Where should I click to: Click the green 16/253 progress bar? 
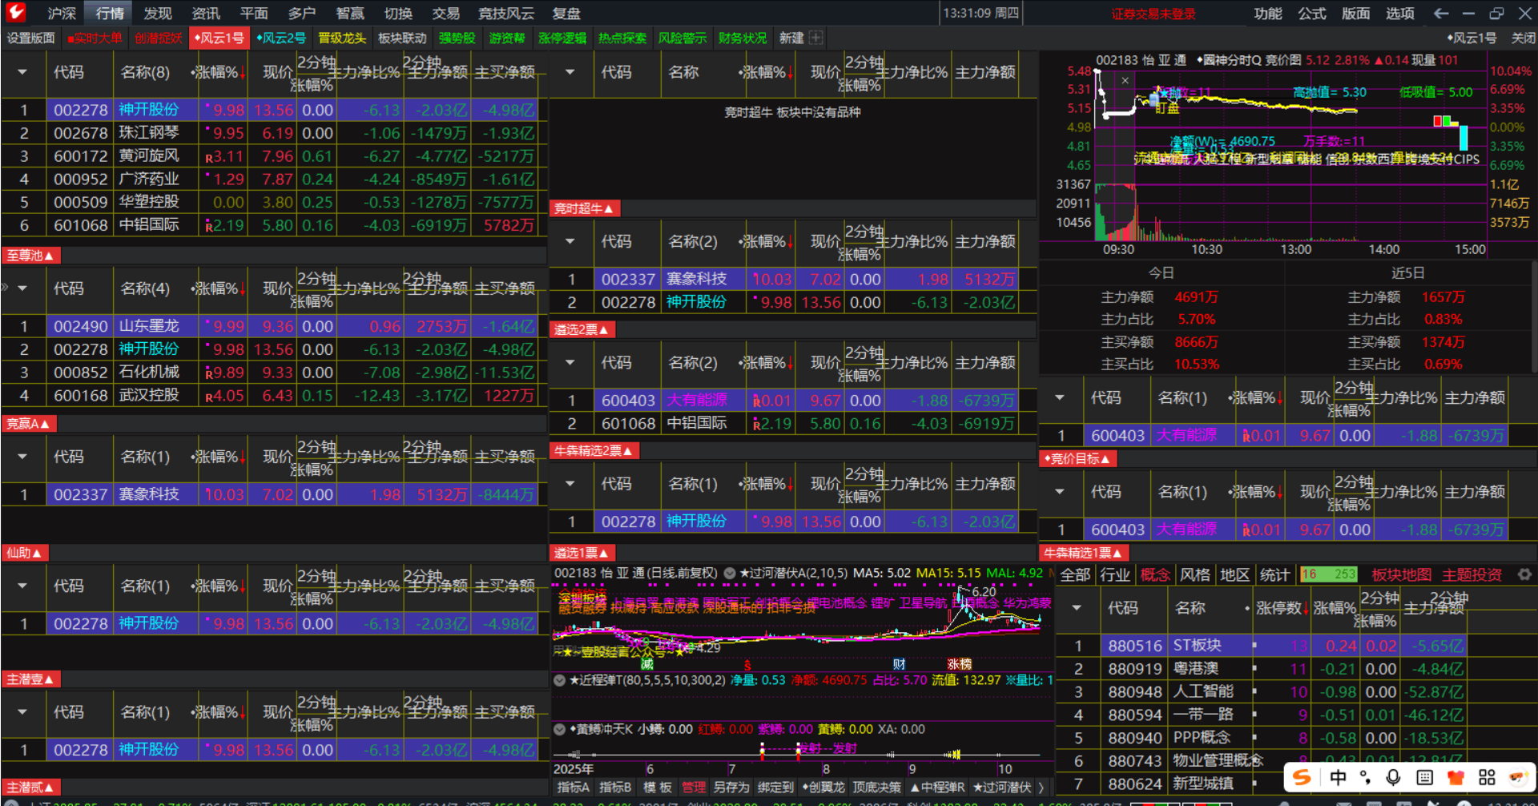coord(1328,574)
